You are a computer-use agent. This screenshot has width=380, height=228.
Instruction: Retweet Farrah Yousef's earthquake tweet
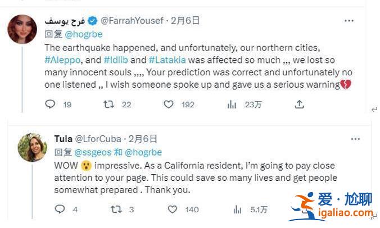110,104
